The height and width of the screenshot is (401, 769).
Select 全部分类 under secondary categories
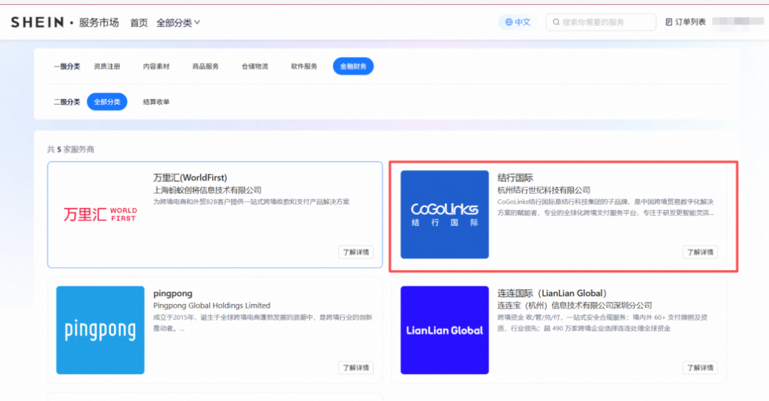pyautogui.click(x=107, y=102)
